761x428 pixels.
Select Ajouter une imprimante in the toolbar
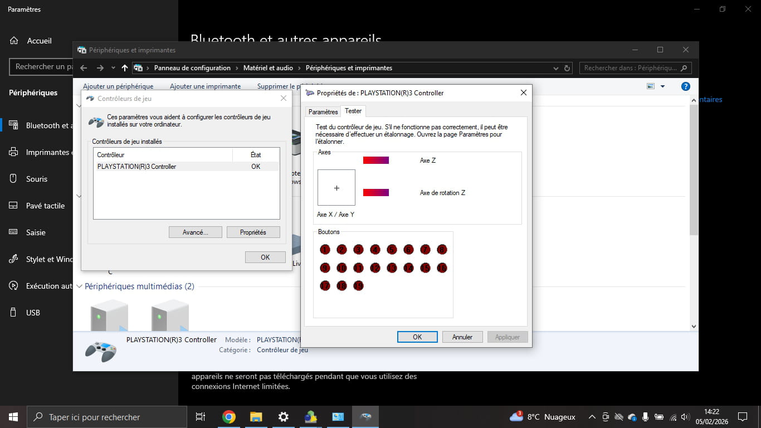pyautogui.click(x=205, y=86)
